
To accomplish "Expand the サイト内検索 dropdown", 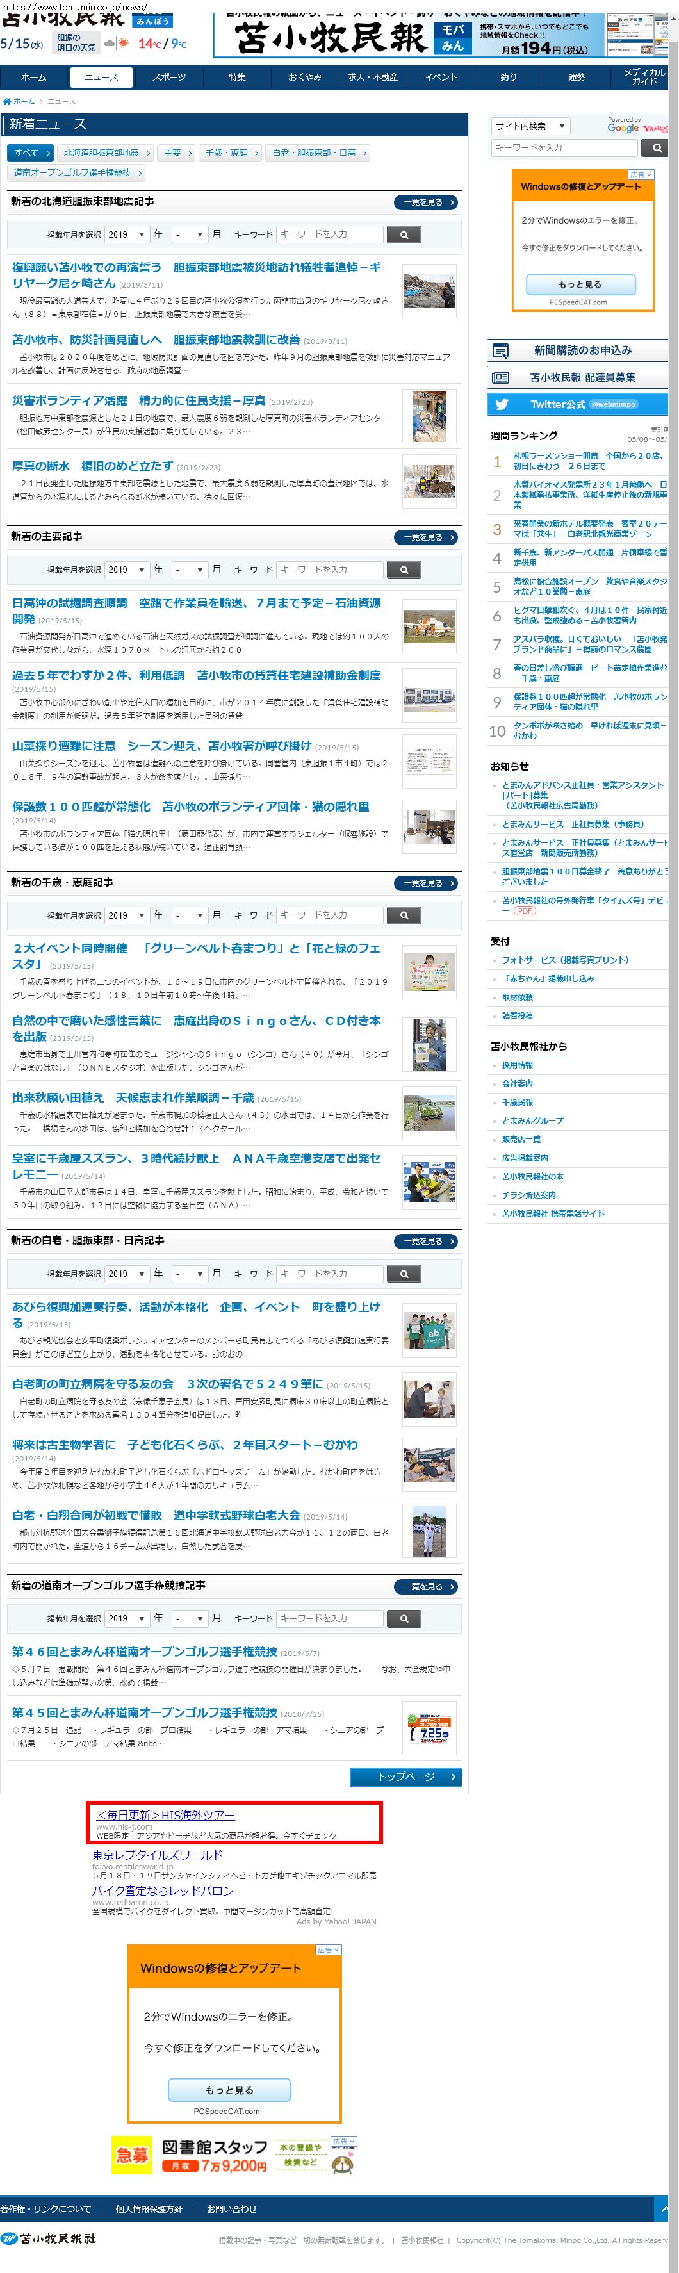I will click(x=530, y=126).
